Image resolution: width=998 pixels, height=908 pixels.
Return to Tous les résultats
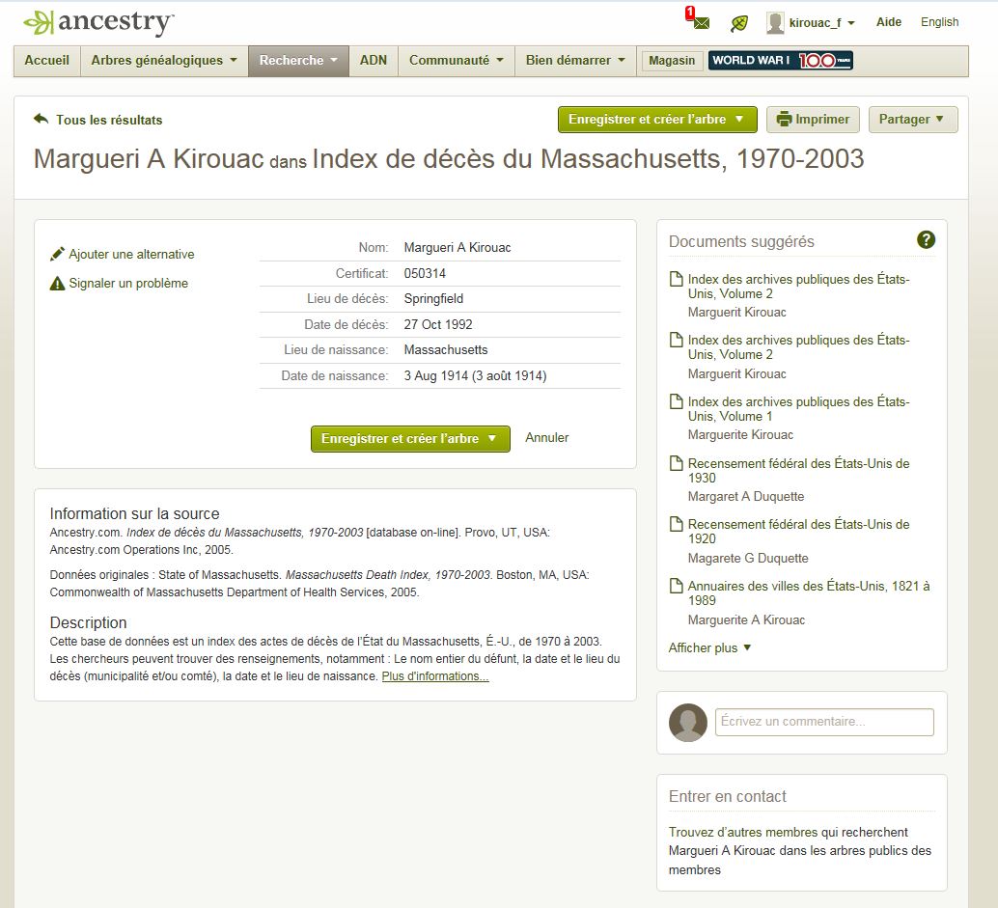tap(109, 120)
